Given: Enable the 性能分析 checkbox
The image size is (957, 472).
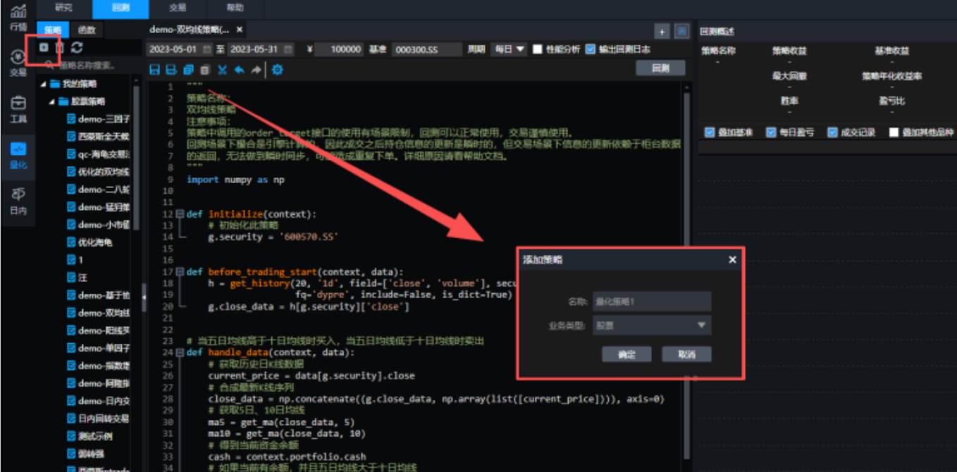Looking at the screenshot, I should click(538, 49).
